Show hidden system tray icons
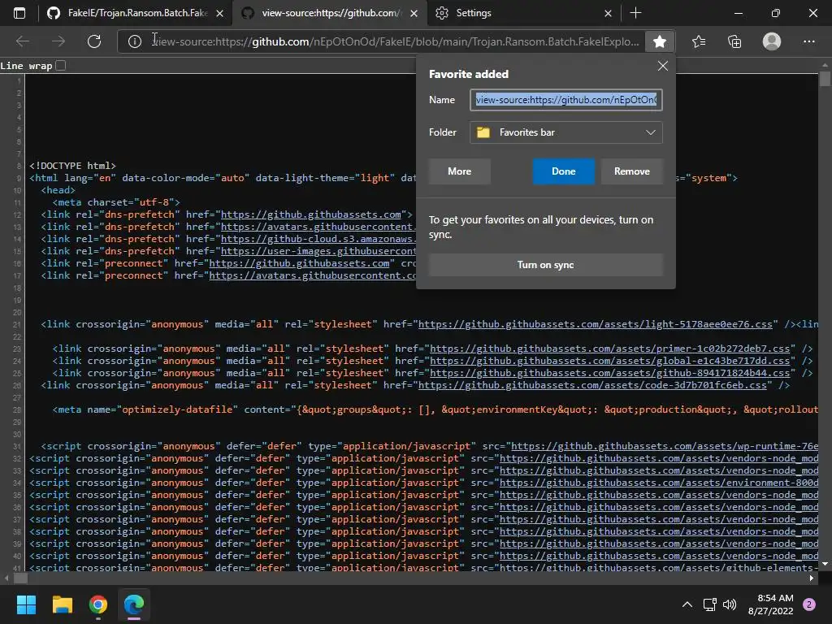This screenshot has height=624, width=832. pyautogui.click(x=687, y=604)
